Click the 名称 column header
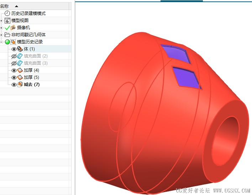Image resolution: width=252 pixels, height=195 pixels. [35, 6]
